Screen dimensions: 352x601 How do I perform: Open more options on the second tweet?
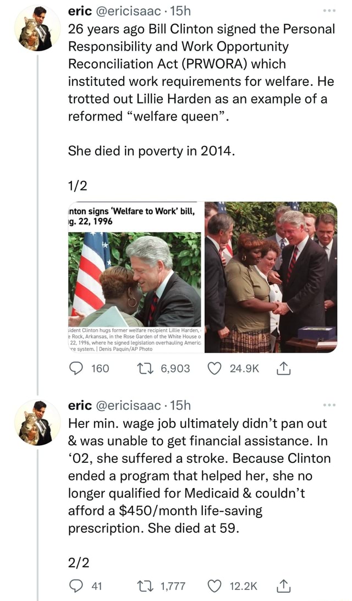click(331, 405)
